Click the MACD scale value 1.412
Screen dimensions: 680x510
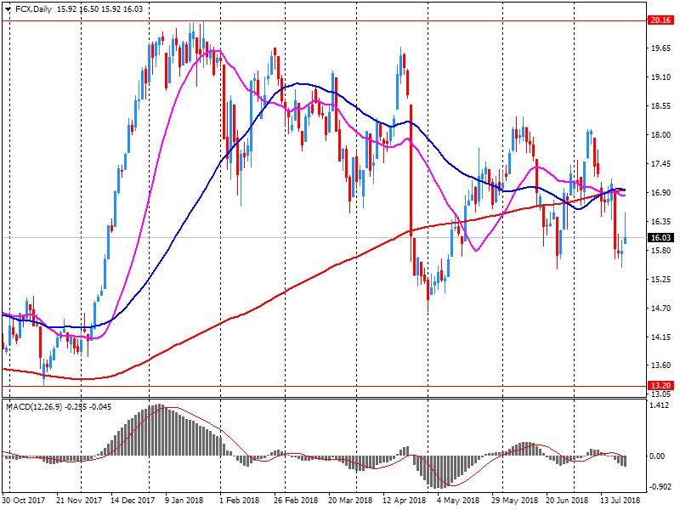click(x=660, y=406)
